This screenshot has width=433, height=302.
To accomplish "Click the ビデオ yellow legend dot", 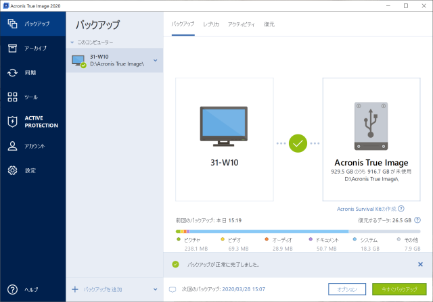I will click(x=223, y=239).
